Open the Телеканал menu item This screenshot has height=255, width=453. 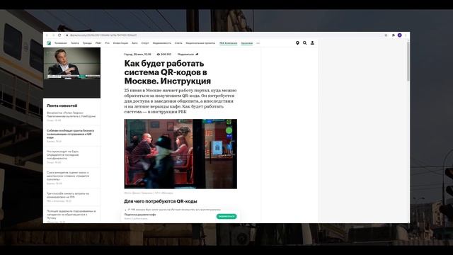click(61, 43)
